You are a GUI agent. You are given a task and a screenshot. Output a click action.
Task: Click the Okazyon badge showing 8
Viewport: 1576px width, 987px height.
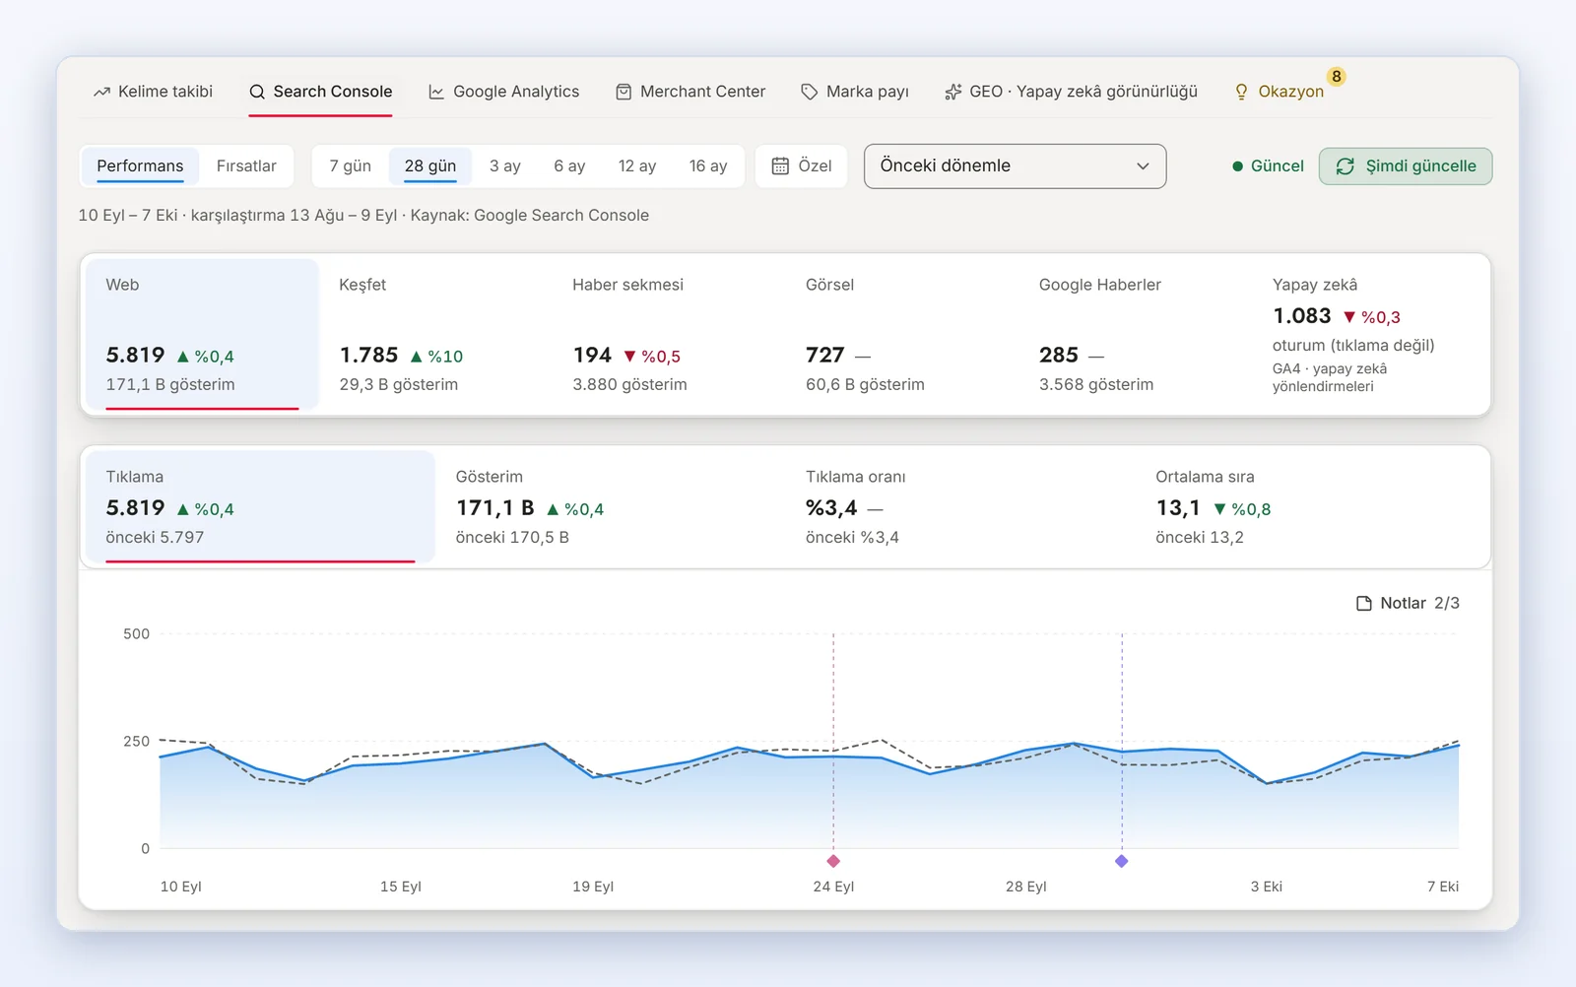pos(1337,77)
